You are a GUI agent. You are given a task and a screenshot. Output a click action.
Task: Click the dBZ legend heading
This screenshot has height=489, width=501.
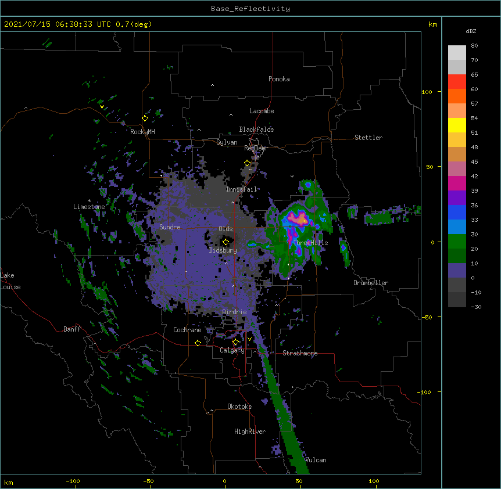[471, 31]
